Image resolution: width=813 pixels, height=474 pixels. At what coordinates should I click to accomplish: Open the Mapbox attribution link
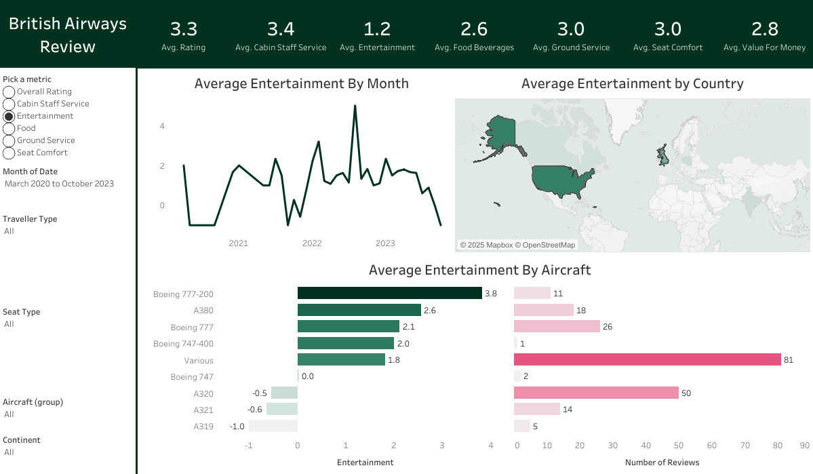(485, 245)
